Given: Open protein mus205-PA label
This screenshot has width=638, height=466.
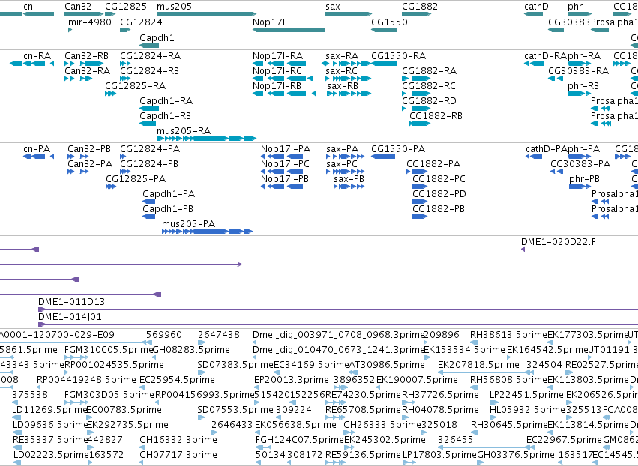Looking at the screenshot, I should pos(188,224).
